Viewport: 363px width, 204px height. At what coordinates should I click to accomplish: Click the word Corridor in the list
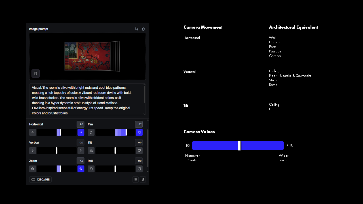pos(275,56)
